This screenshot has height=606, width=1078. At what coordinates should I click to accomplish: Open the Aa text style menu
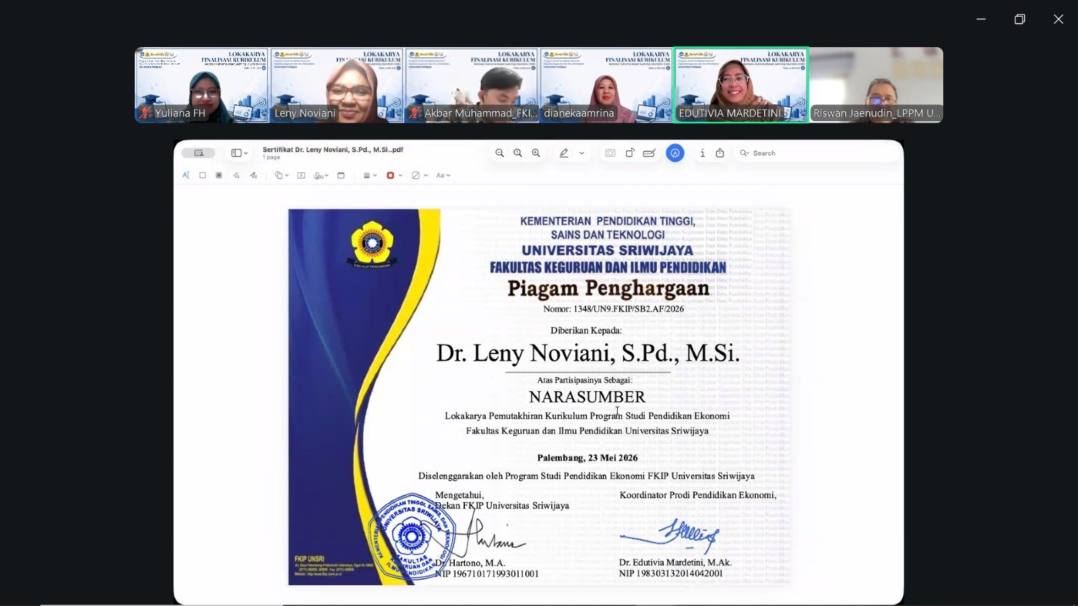[x=443, y=175]
